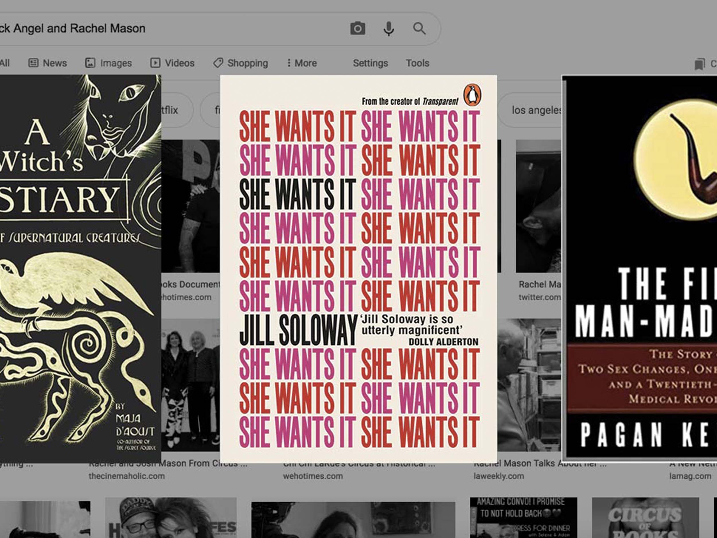Open the Settings menu

coord(370,63)
